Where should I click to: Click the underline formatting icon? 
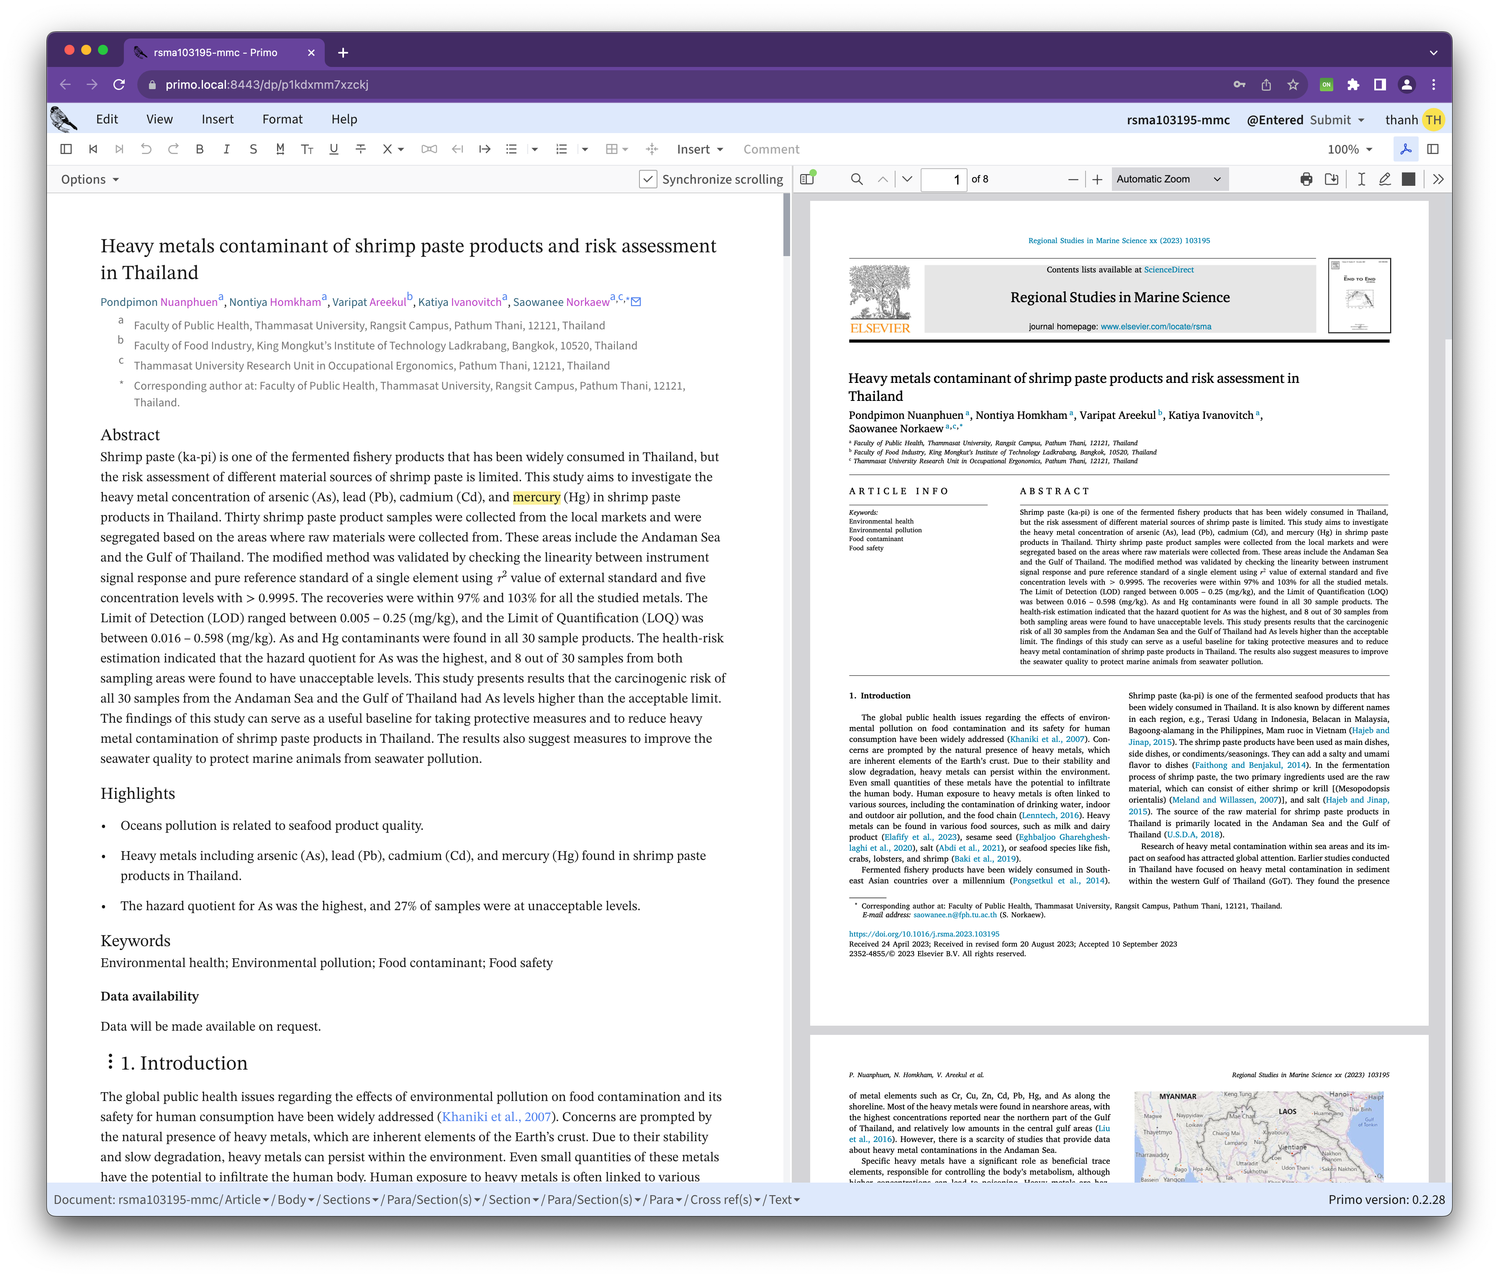click(x=334, y=149)
